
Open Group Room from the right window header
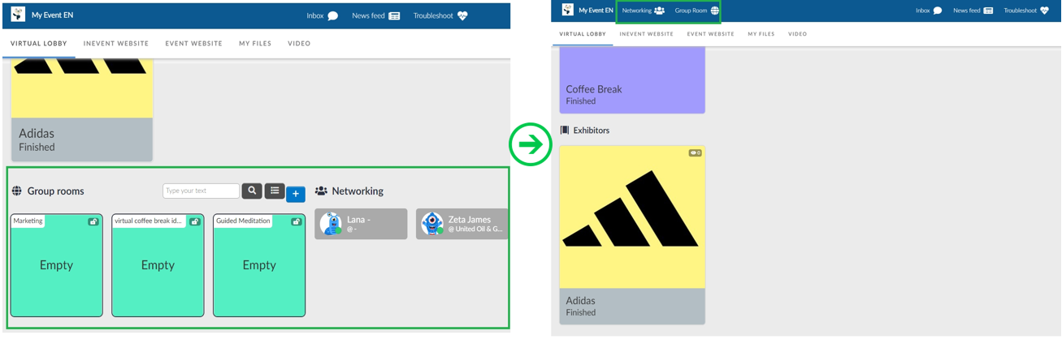coord(697,11)
